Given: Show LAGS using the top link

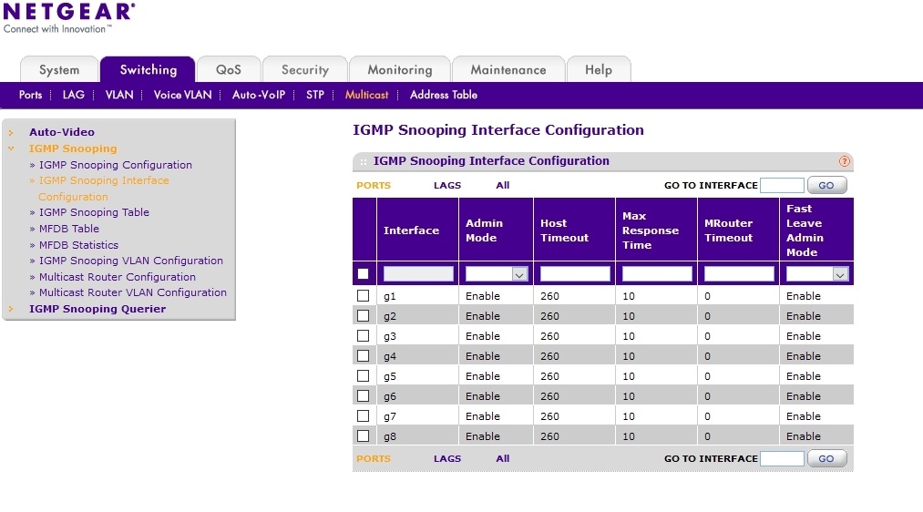Looking at the screenshot, I should point(447,185).
